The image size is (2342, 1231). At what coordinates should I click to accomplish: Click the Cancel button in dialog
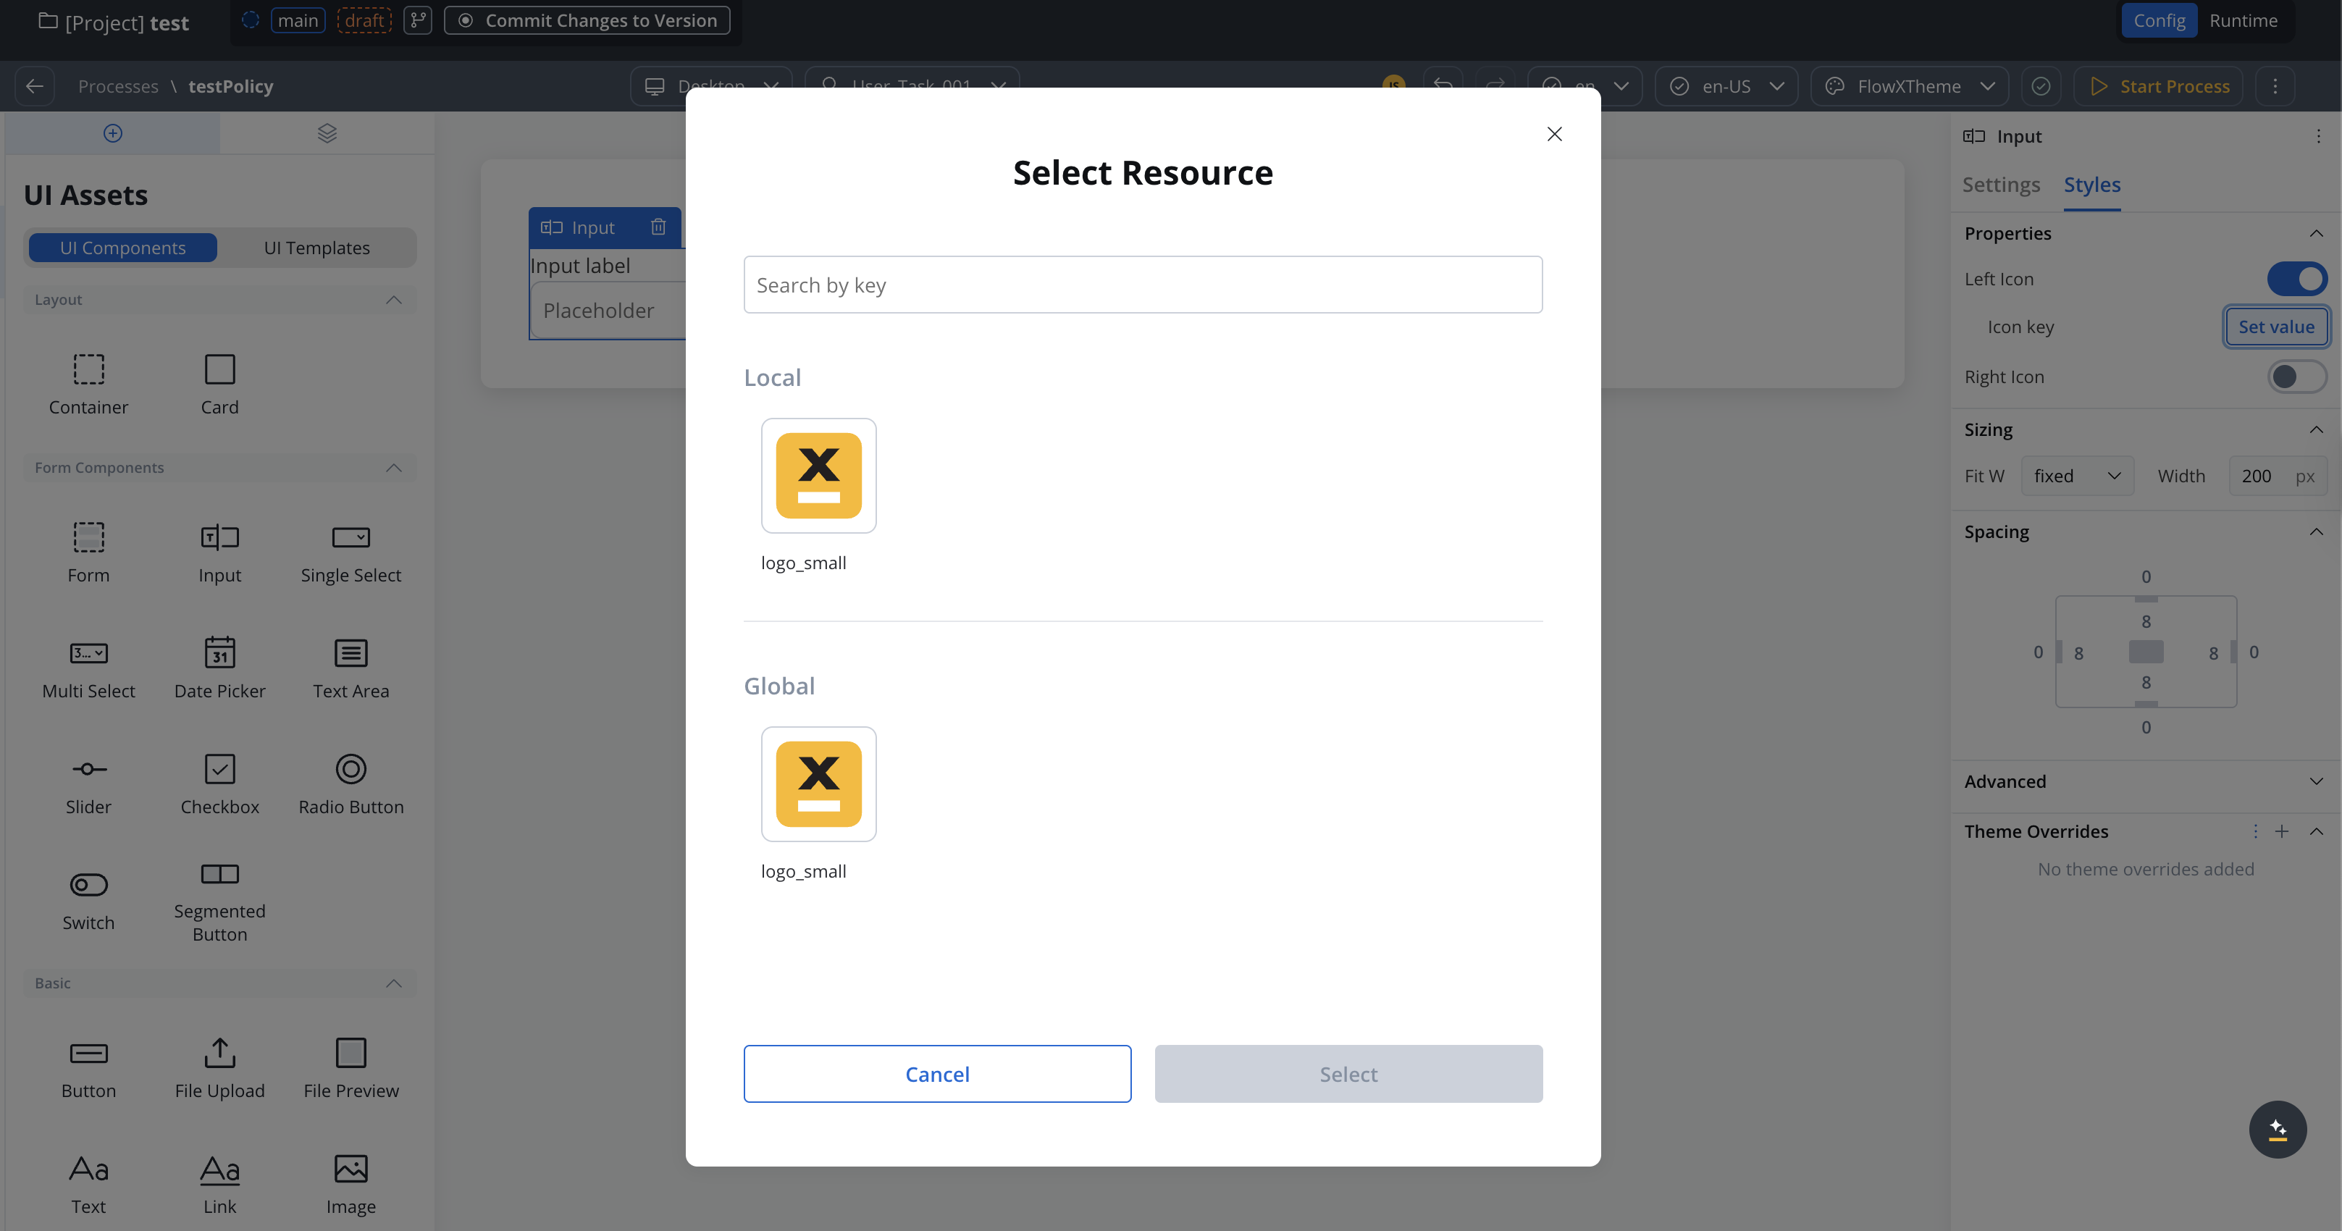point(936,1074)
